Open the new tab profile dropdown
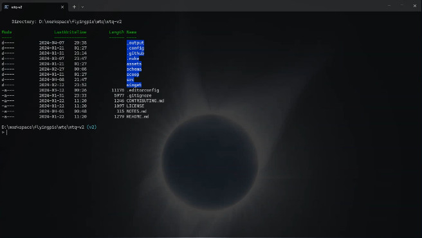This screenshot has width=422, height=238. pos(82,7)
